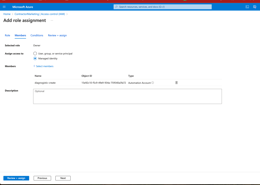This screenshot has width=260, height=185.
Task: Click the Object ID column header
Action: 87,76
